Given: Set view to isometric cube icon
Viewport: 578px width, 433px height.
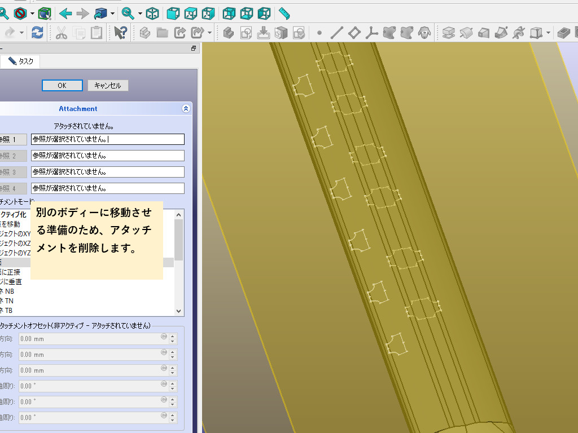Looking at the screenshot, I should (x=152, y=13).
